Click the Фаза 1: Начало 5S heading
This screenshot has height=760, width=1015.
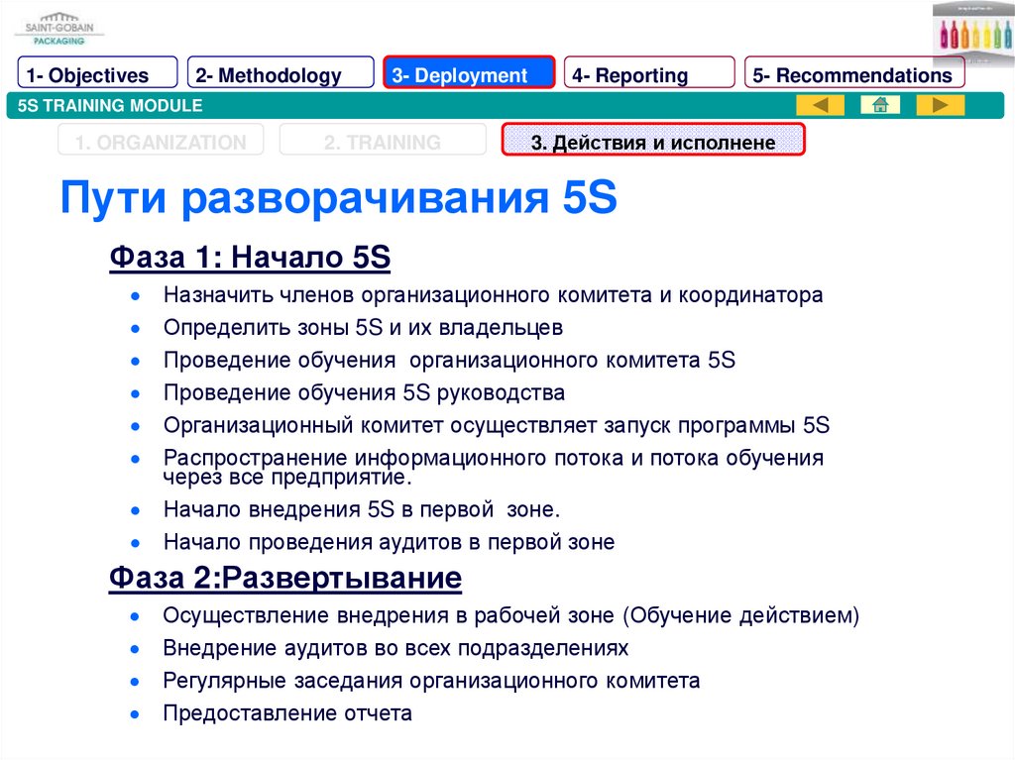click(x=250, y=258)
